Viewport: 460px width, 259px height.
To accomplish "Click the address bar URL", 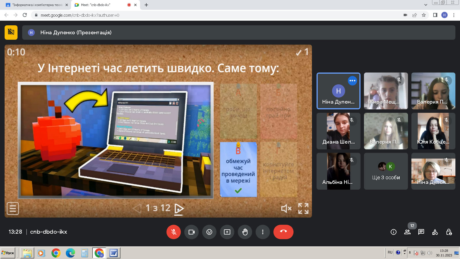I will [80, 15].
